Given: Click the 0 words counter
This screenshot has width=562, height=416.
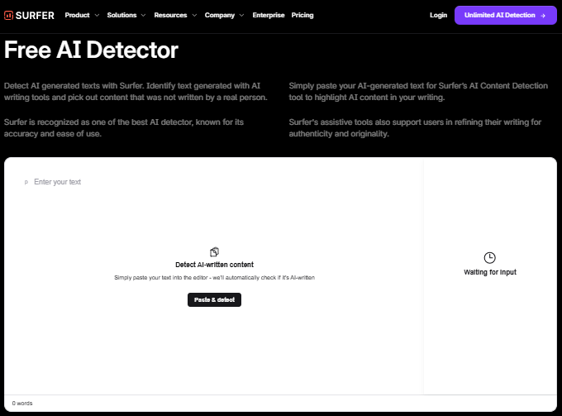Looking at the screenshot, I should (x=22, y=404).
